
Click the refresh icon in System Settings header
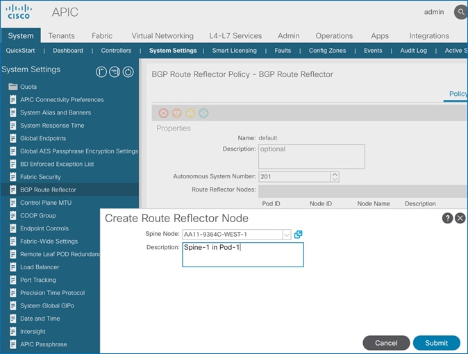coord(128,71)
